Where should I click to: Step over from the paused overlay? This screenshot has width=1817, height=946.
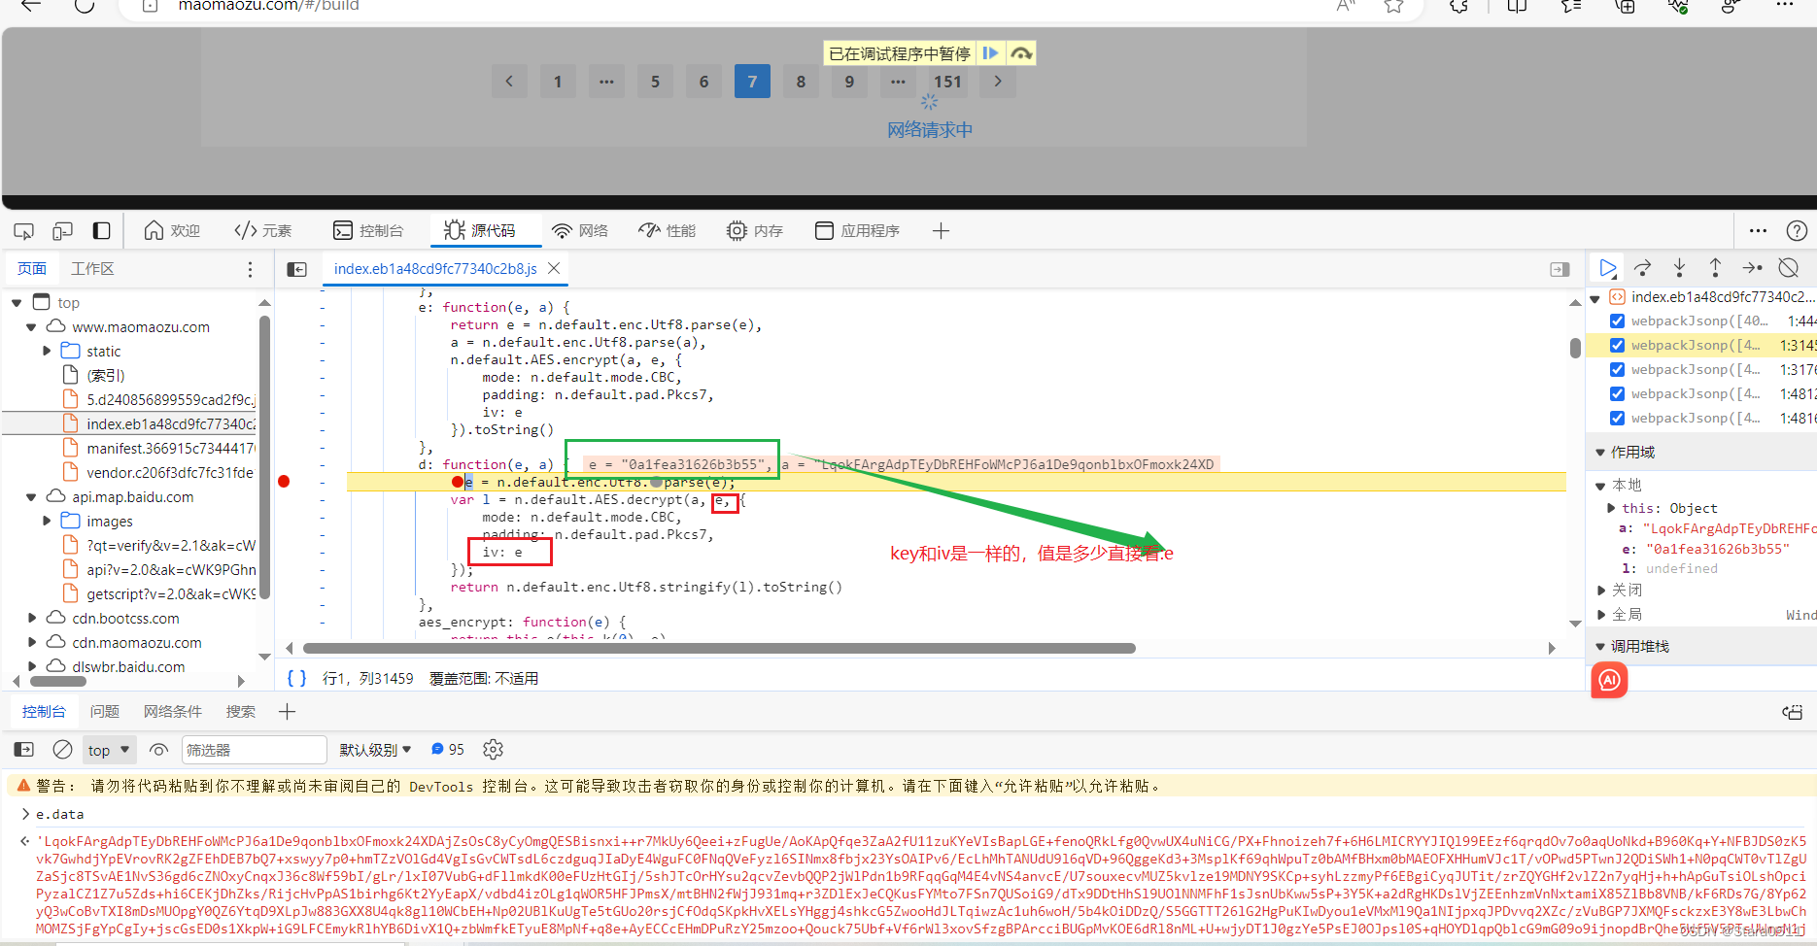tap(1020, 53)
